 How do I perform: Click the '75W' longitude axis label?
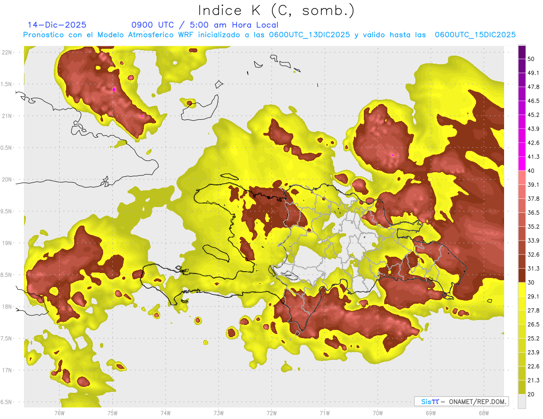coord(113,413)
